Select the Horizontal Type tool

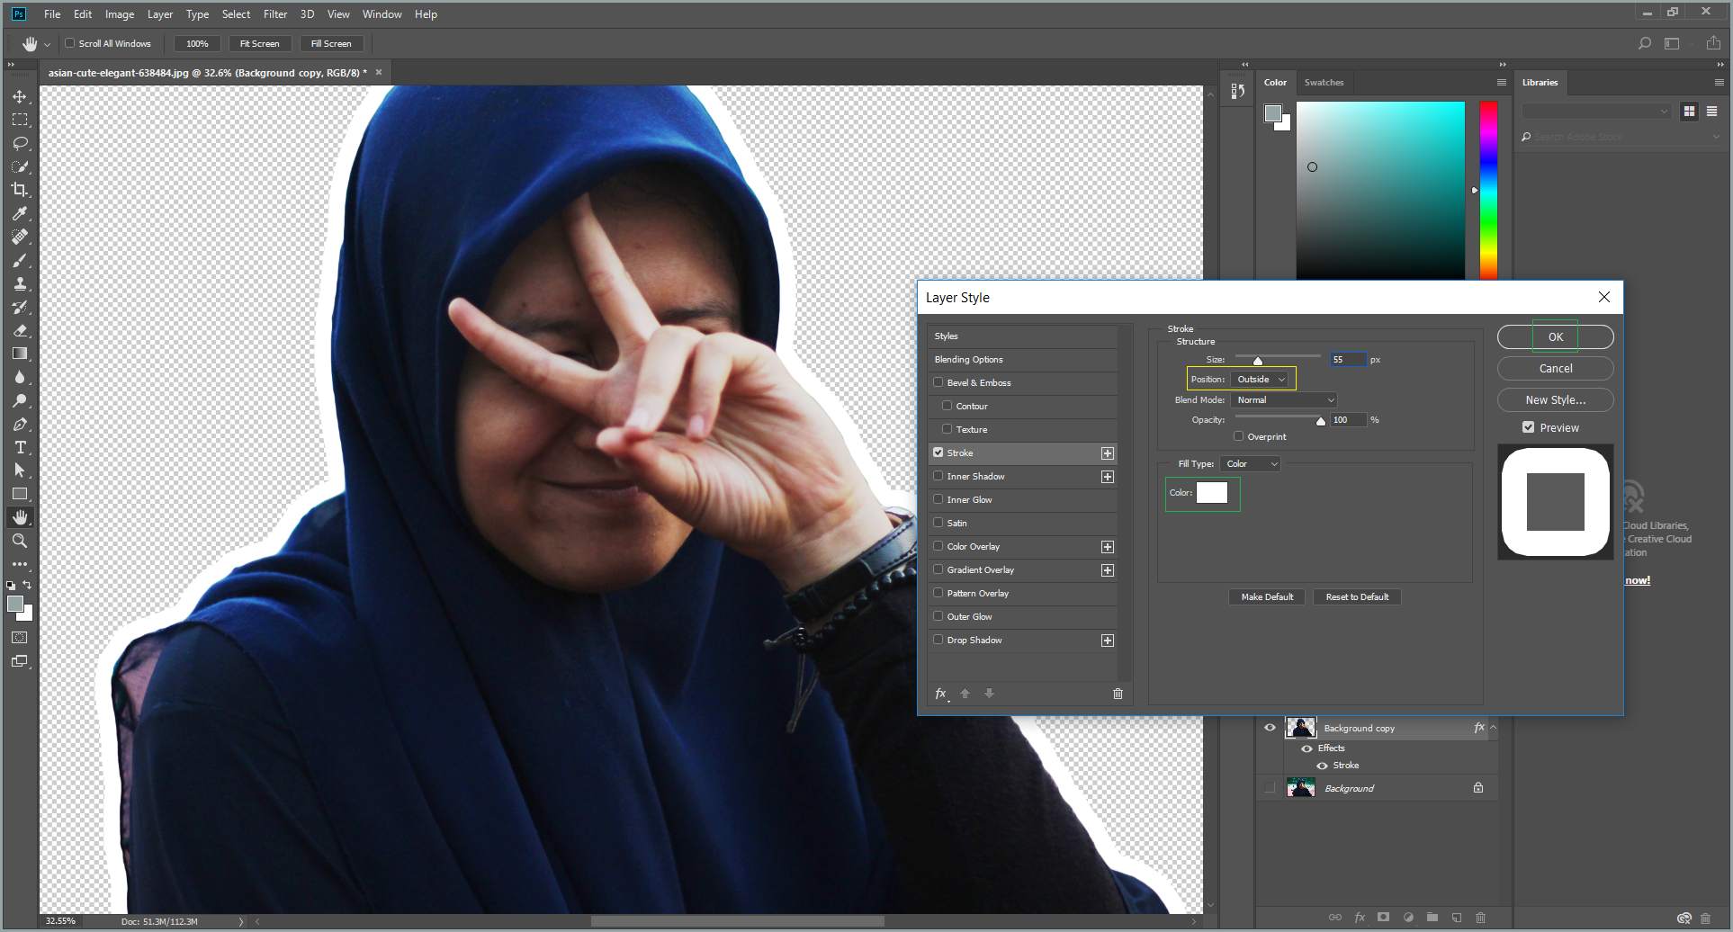pyautogui.click(x=20, y=447)
